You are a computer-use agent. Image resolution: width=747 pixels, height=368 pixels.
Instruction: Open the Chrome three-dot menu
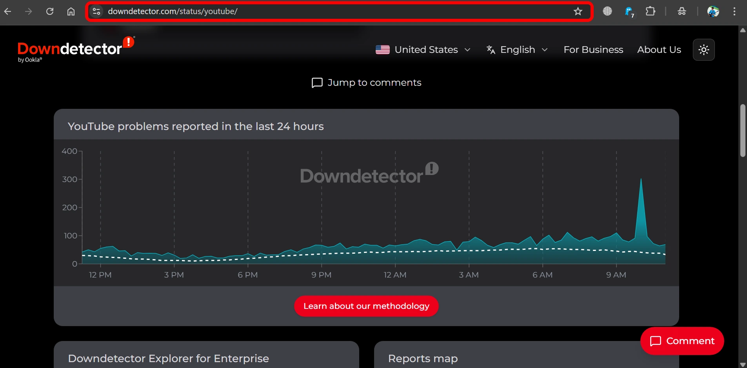click(x=734, y=11)
